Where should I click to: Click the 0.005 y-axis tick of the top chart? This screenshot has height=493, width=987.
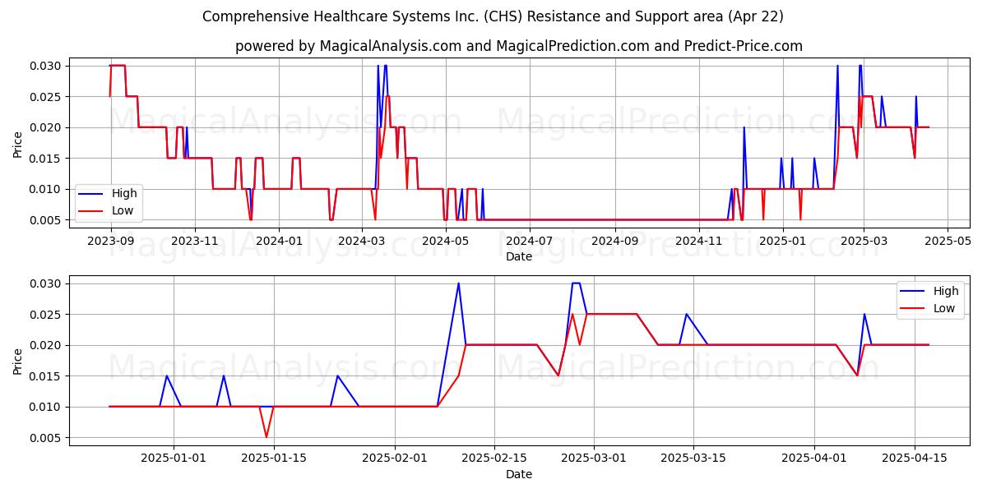47,220
